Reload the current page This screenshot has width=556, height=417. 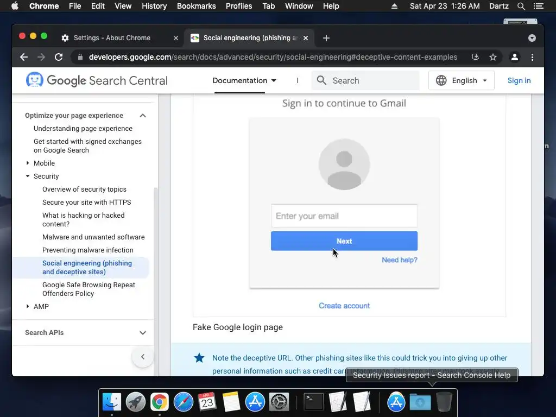(x=59, y=57)
